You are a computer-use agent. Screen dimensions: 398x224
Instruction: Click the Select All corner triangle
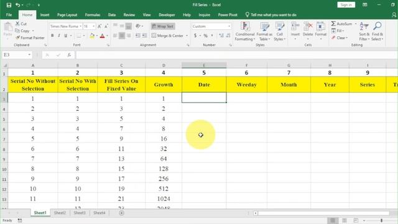tap(4, 65)
